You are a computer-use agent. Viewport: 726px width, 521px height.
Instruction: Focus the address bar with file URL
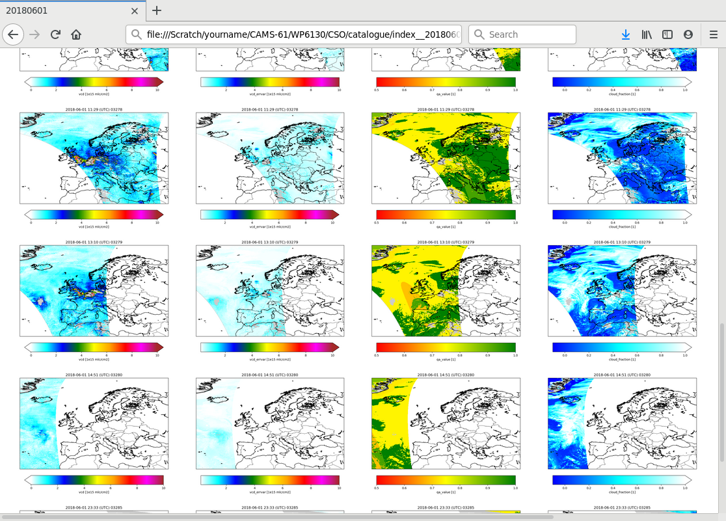point(293,34)
